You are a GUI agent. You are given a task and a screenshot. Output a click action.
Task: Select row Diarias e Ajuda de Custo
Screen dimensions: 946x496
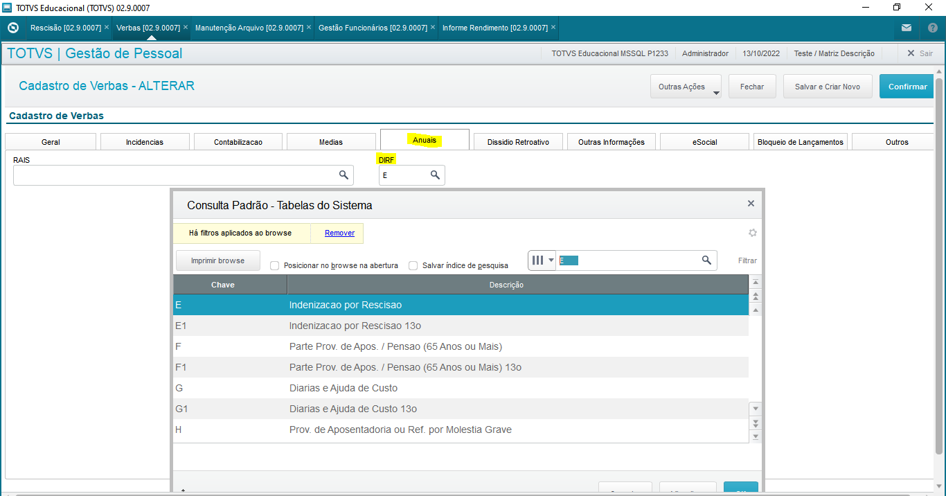coord(461,388)
